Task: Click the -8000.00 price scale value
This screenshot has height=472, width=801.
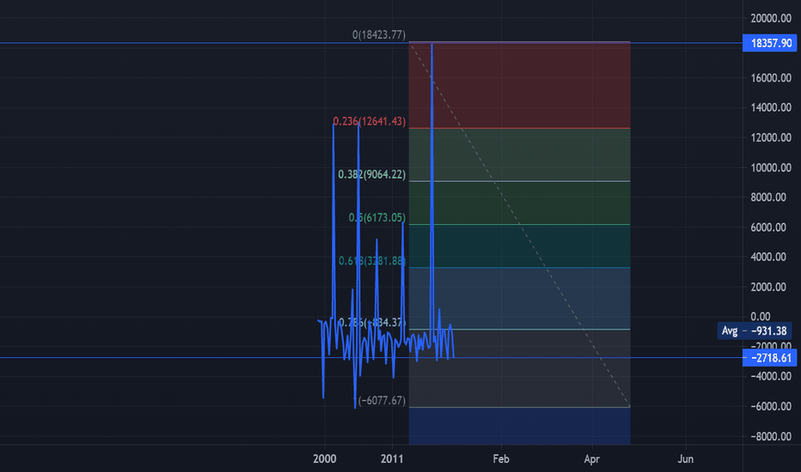Action: tap(771, 437)
